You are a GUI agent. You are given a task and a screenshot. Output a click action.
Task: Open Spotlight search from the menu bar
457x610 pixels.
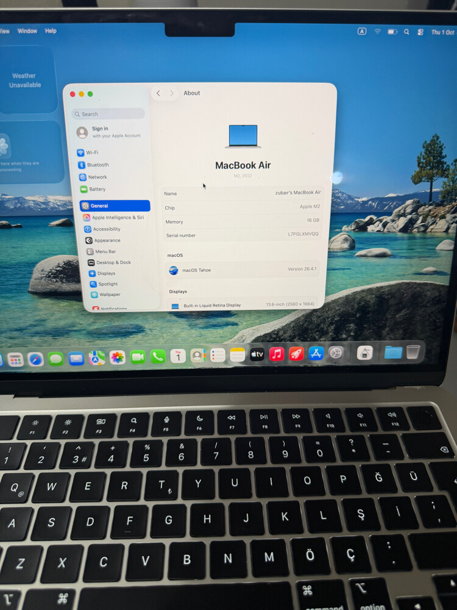tap(406, 32)
